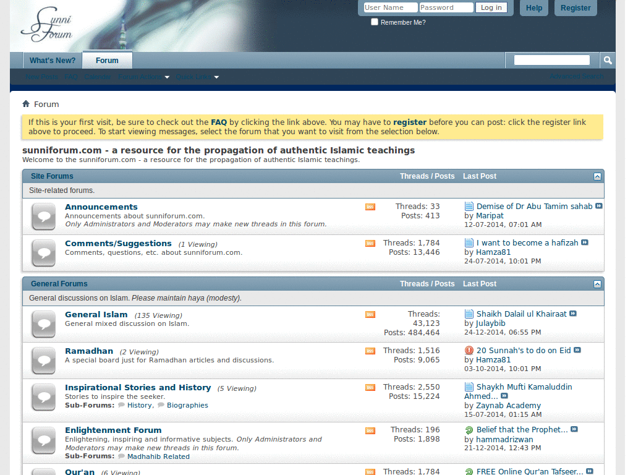Click the home icon in breadcrumb
The height and width of the screenshot is (475, 633).
click(x=26, y=104)
